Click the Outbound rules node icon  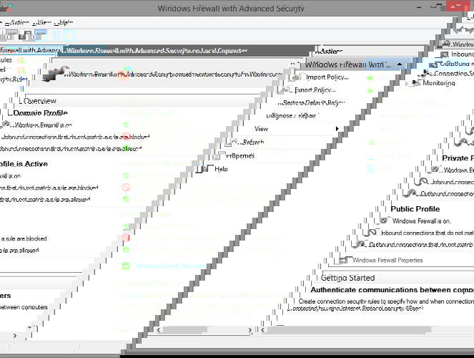434,64
